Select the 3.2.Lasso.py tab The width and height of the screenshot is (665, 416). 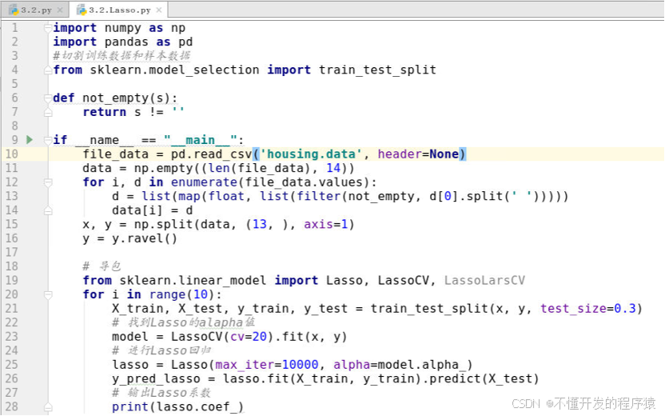click(119, 10)
